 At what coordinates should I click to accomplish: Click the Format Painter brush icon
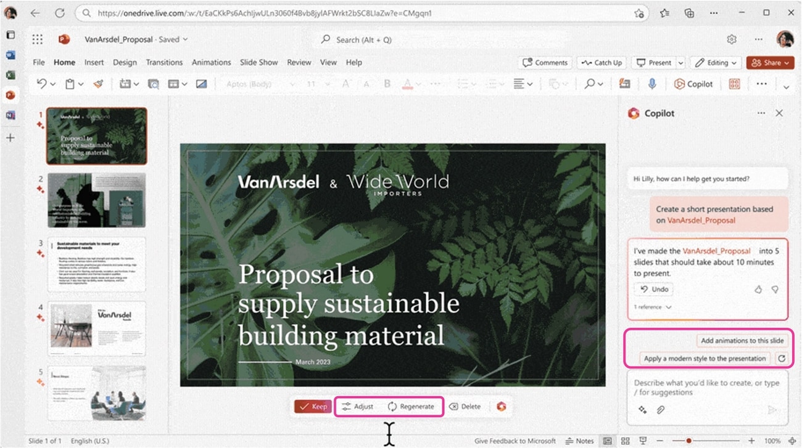click(x=98, y=84)
